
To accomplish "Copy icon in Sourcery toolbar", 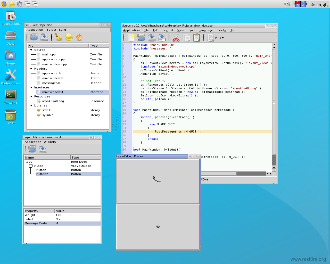I will click(x=186, y=38).
